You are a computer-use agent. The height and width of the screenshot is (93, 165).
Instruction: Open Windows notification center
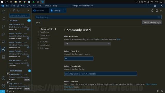coord(161,2)
